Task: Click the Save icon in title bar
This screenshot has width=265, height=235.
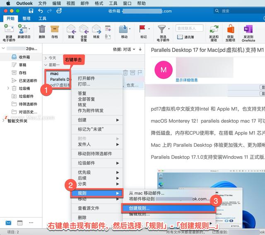Action: click(x=31, y=11)
